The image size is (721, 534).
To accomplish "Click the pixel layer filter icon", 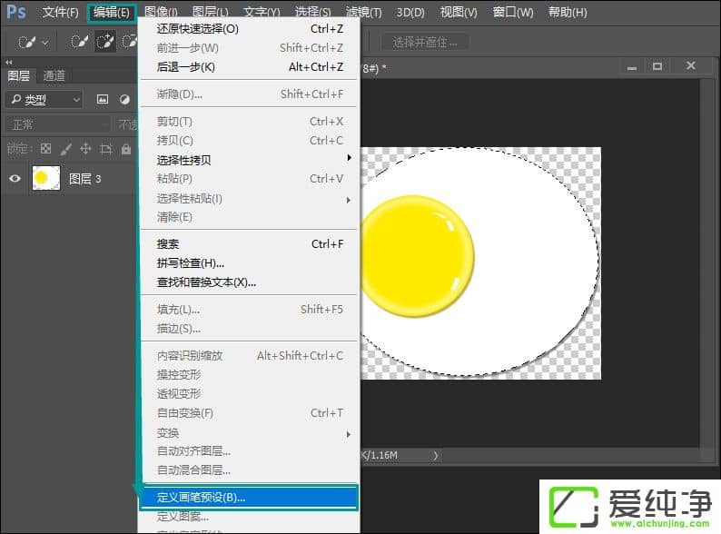I will [x=103, y=100].
